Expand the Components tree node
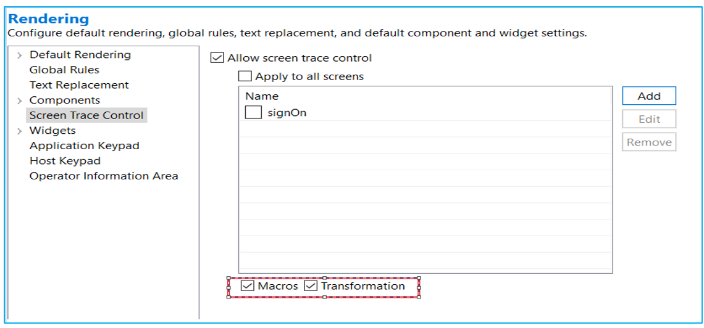 pyautogui.click(x=20, y=100)
